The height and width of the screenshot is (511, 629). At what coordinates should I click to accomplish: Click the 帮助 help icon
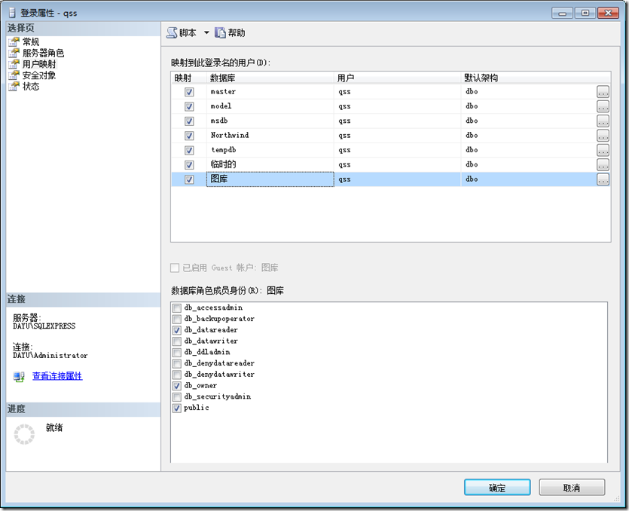click(220, 33)
